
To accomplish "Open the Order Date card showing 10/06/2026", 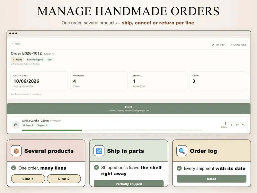I will click(x=39, y=81).
